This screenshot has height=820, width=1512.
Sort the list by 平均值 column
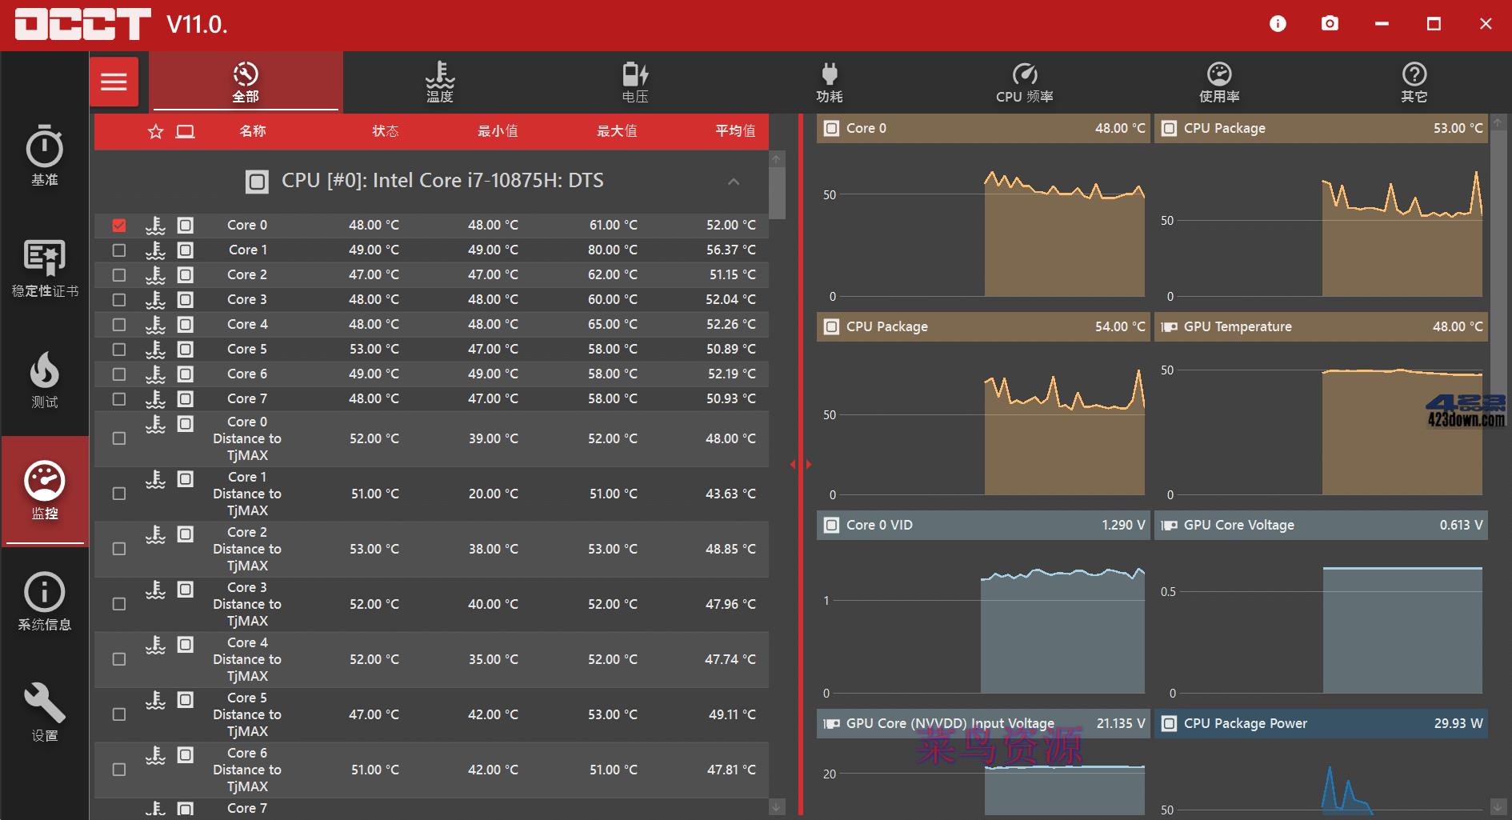(x=734, y=131)
